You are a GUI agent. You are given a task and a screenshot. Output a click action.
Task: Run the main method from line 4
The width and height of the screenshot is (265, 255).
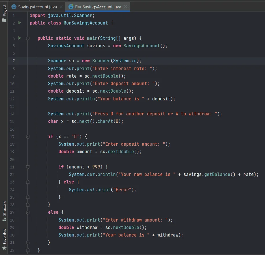pos(20,38)
